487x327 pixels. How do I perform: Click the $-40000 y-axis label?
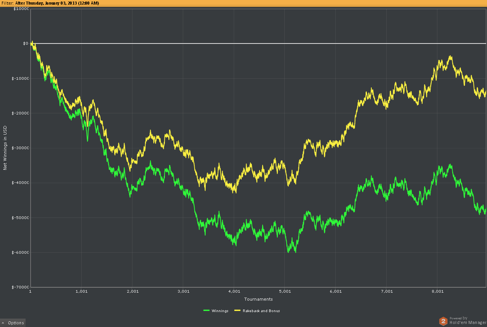click(21, 182)
